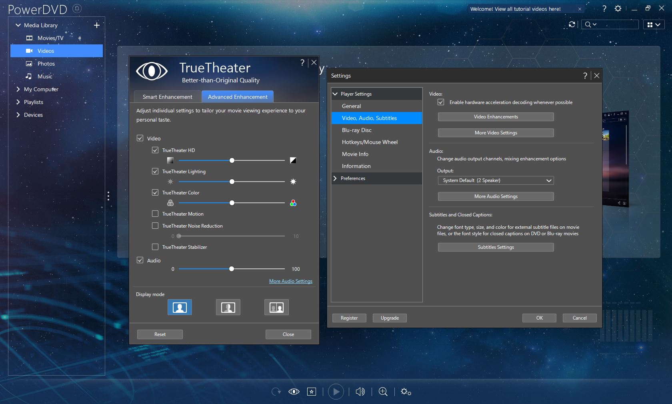Disable TrueTheater Lighting

(155, 171)
